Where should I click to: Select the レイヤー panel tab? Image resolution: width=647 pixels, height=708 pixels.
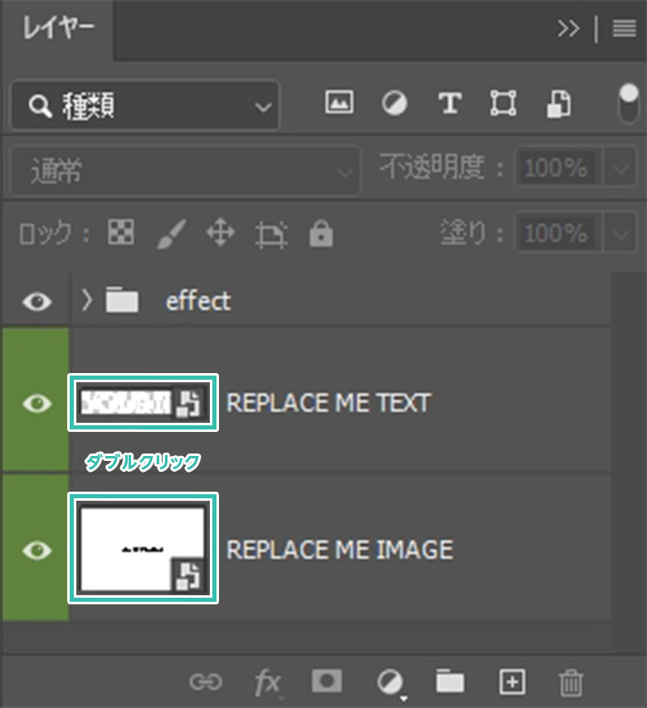(x=58, y=29)
